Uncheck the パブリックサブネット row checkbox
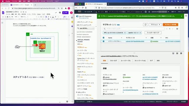189x106 pixels. (x=103, y=41)
